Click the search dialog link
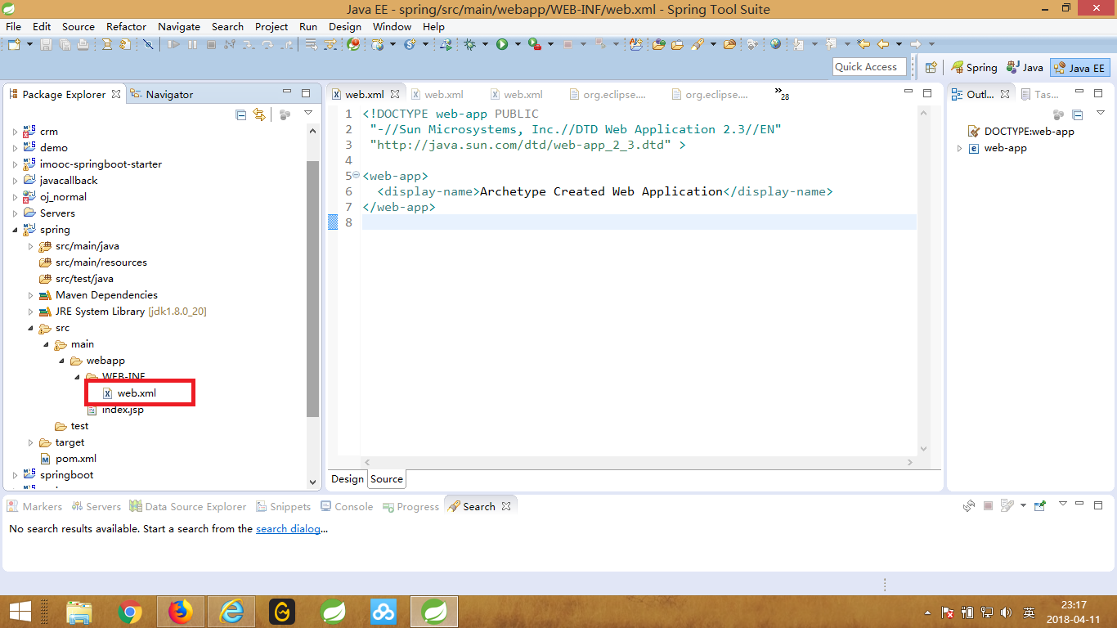 (x=288, y=529)
